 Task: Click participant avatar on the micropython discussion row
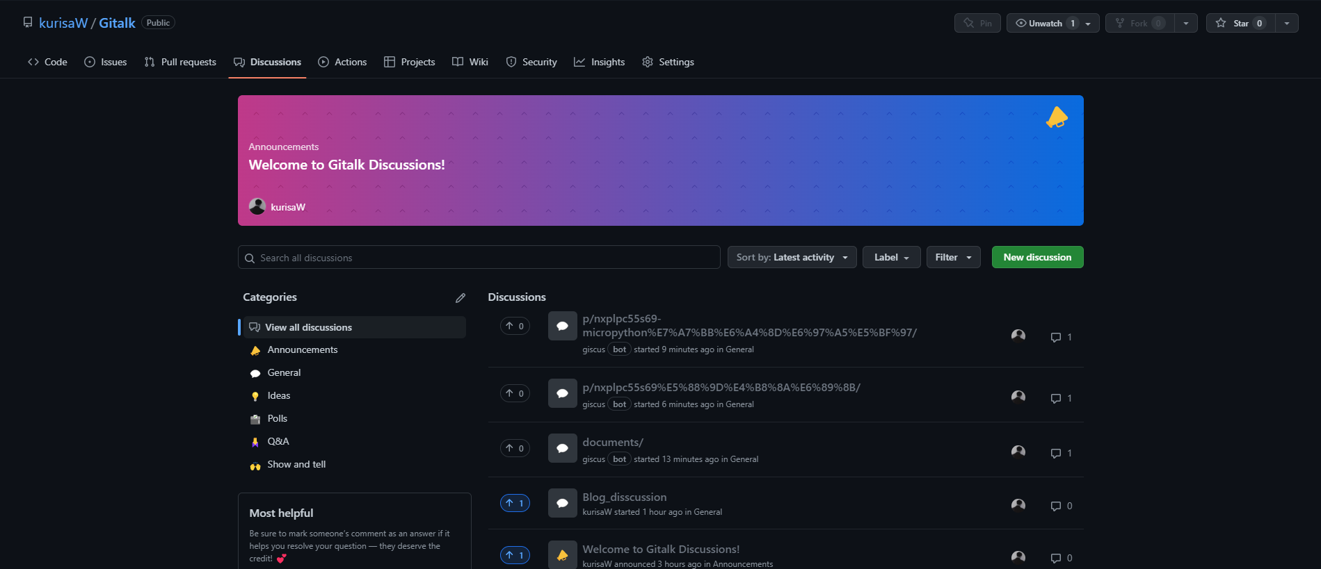[1018, 336]
